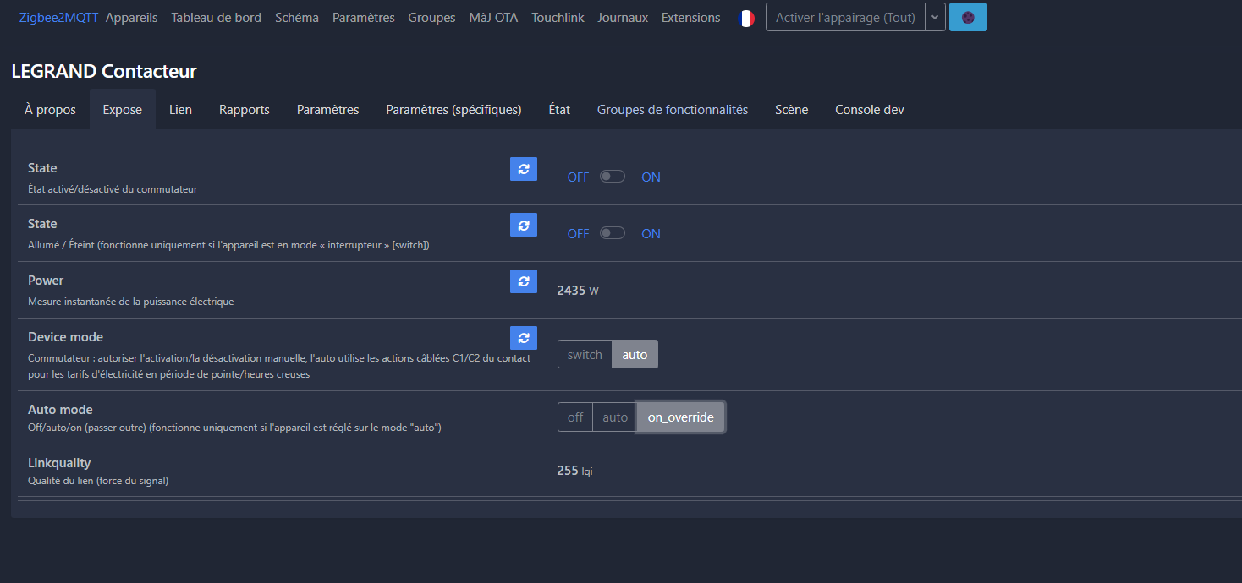Click ON label of first State
Image resolution: width=1242 pixels, height=583 pixels.
(x=651, y=177)
